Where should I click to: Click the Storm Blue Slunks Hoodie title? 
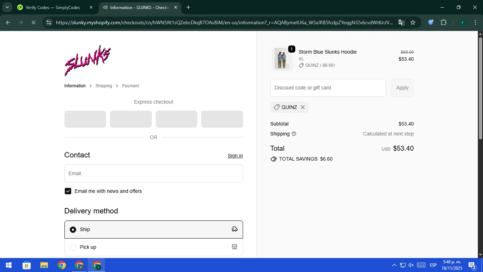tap(327, 52)
